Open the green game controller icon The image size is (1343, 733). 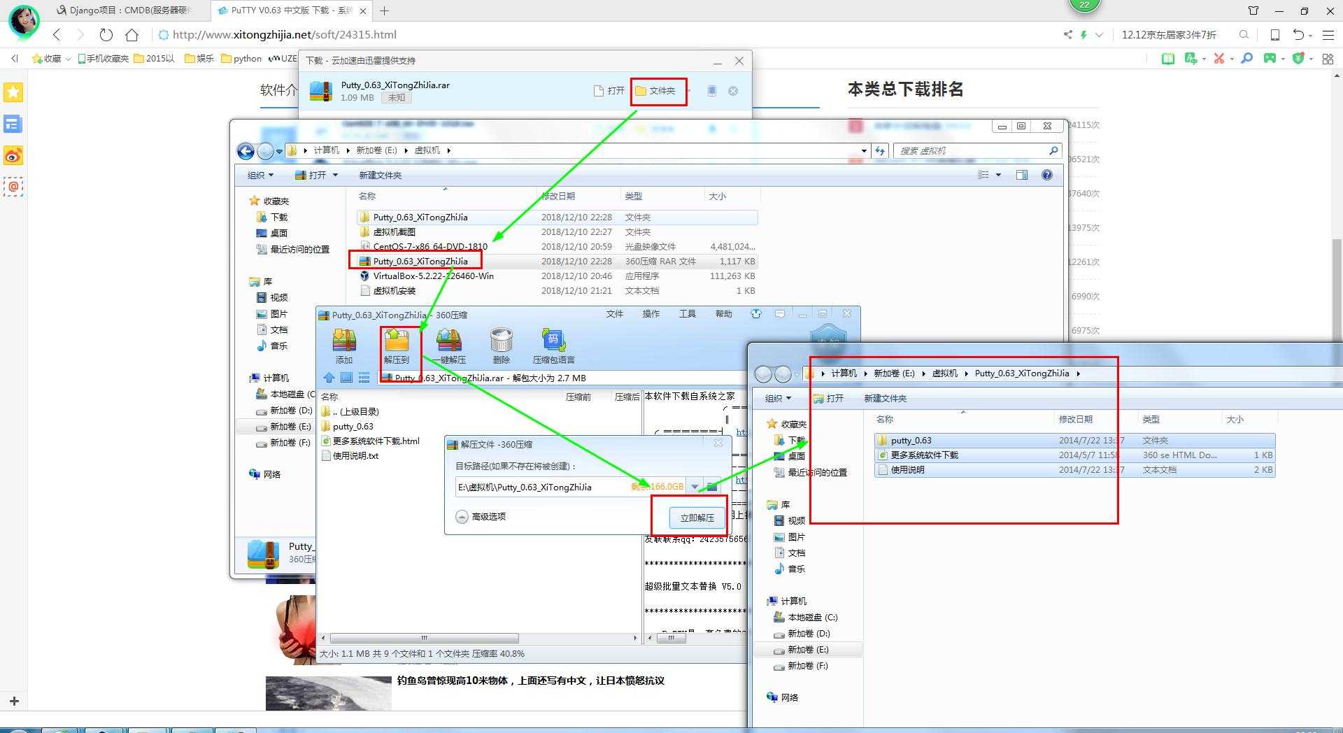point(1270,59)
